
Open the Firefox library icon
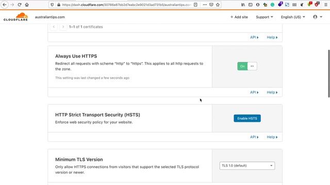click(x=243, y=5)
